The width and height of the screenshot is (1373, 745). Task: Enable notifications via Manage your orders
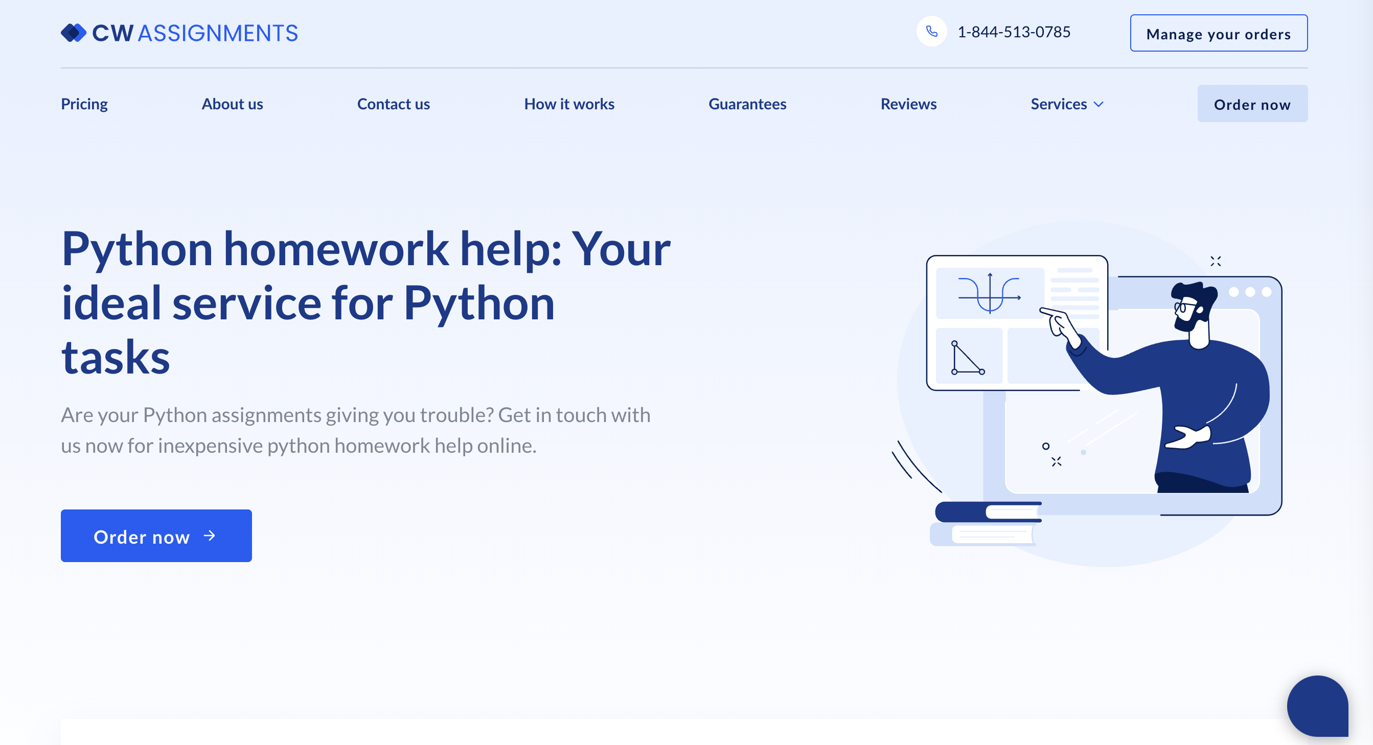coord(1218,33)
